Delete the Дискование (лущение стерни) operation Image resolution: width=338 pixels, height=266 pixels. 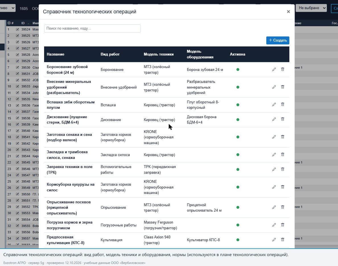tap(283, 119)
